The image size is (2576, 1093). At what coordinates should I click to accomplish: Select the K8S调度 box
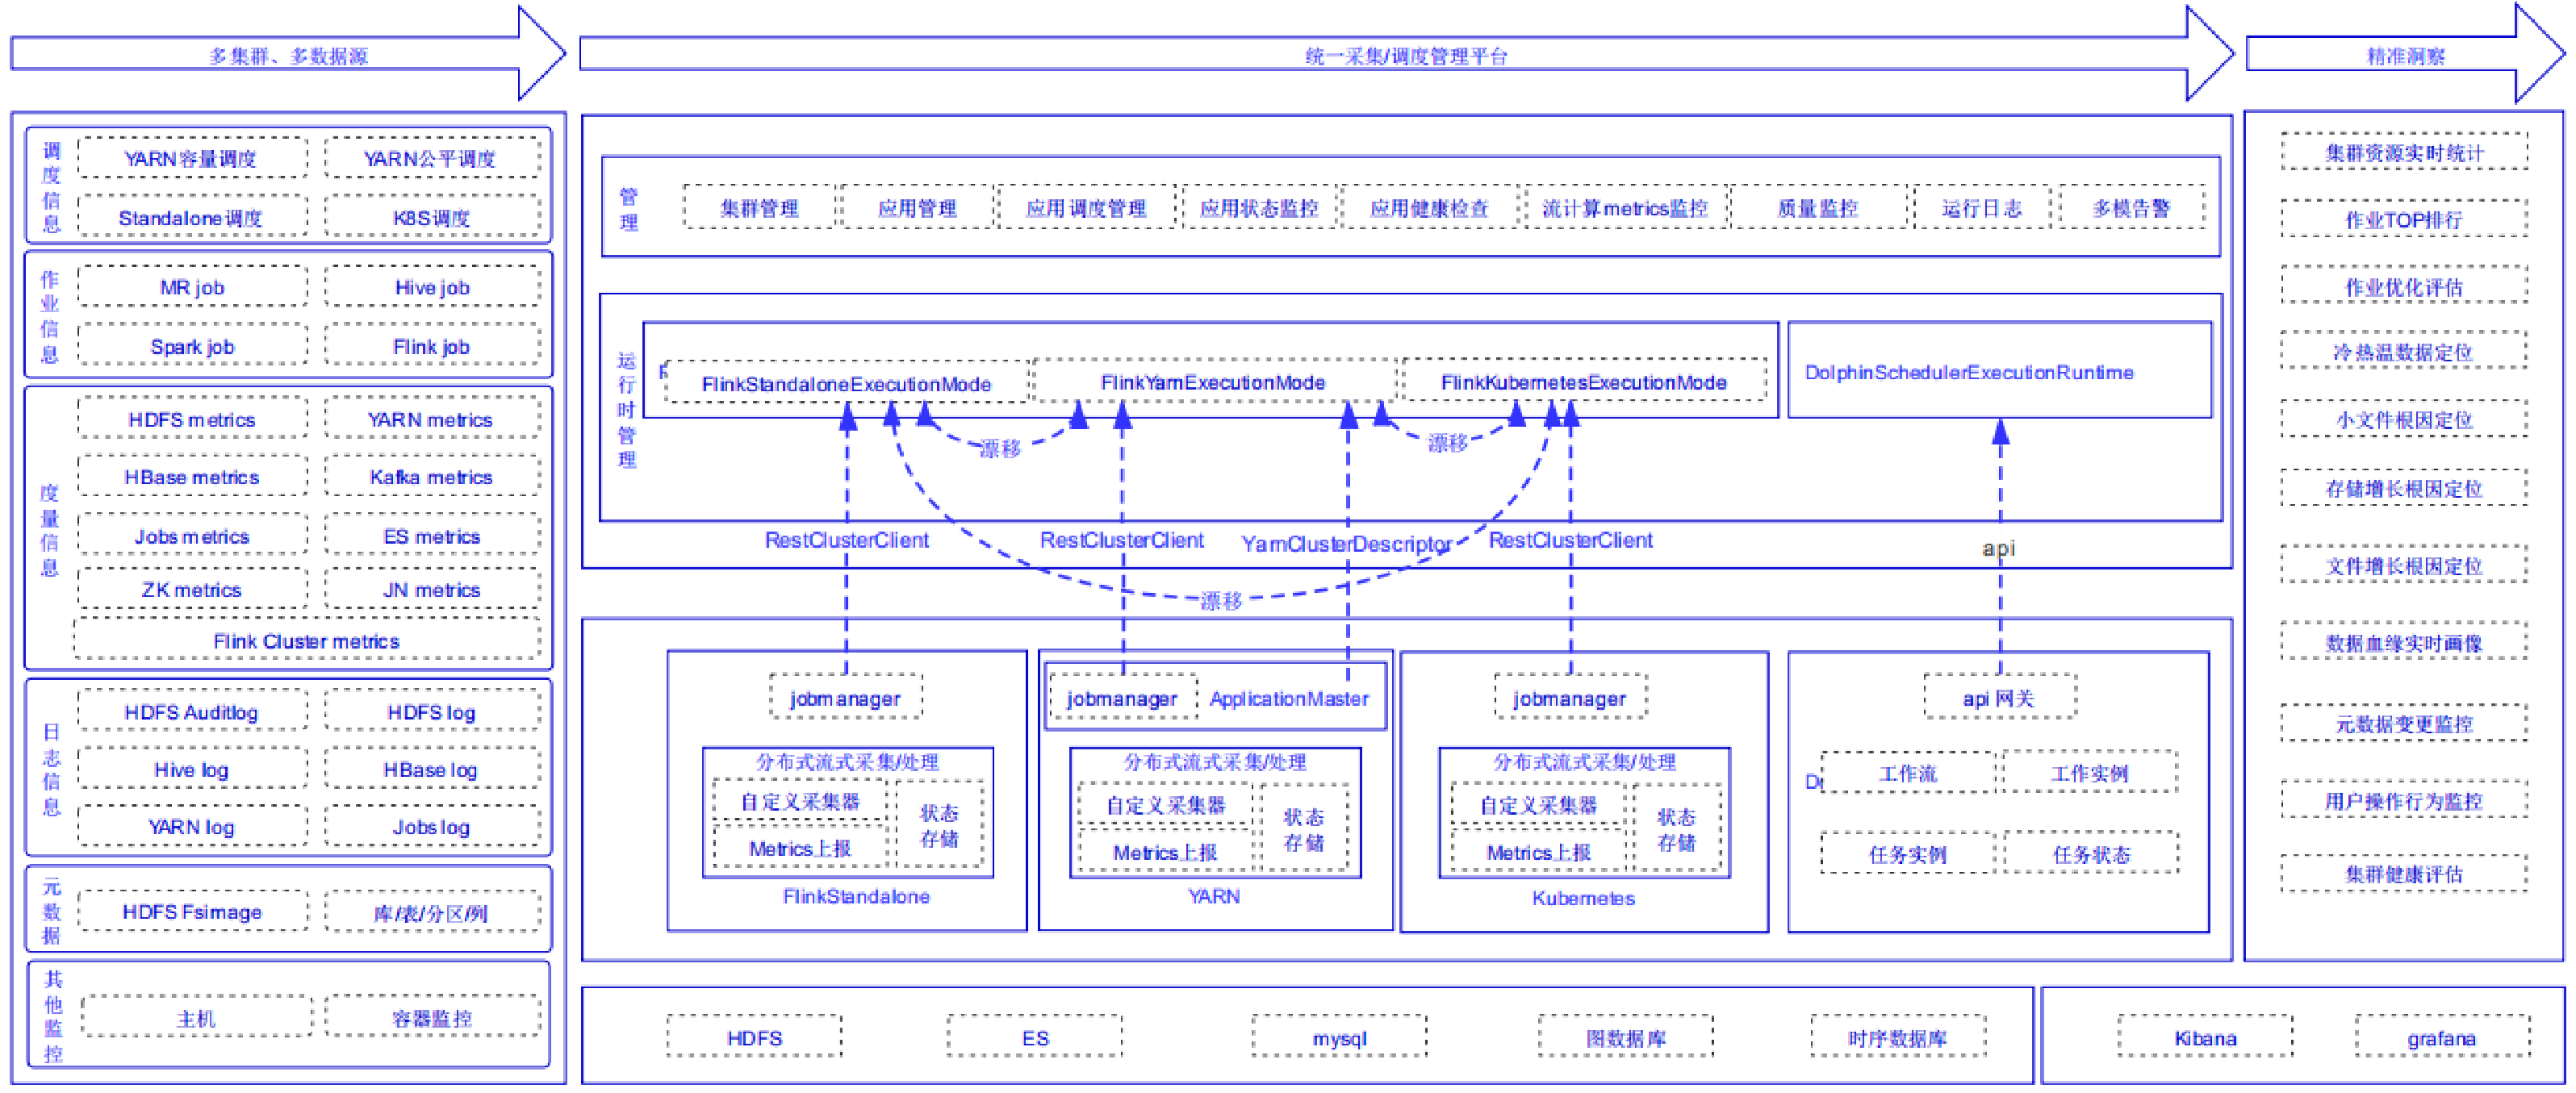point(432,217)
